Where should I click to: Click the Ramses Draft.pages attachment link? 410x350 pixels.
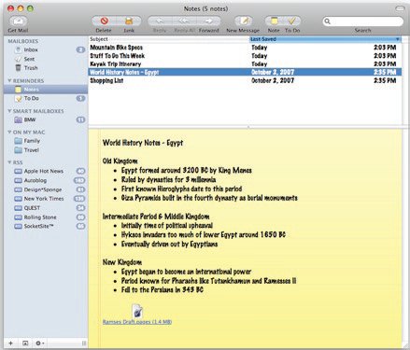(x=137, y=322)
